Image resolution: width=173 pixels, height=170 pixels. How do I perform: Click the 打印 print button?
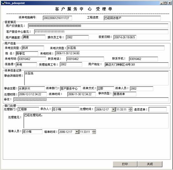(125, 164)
